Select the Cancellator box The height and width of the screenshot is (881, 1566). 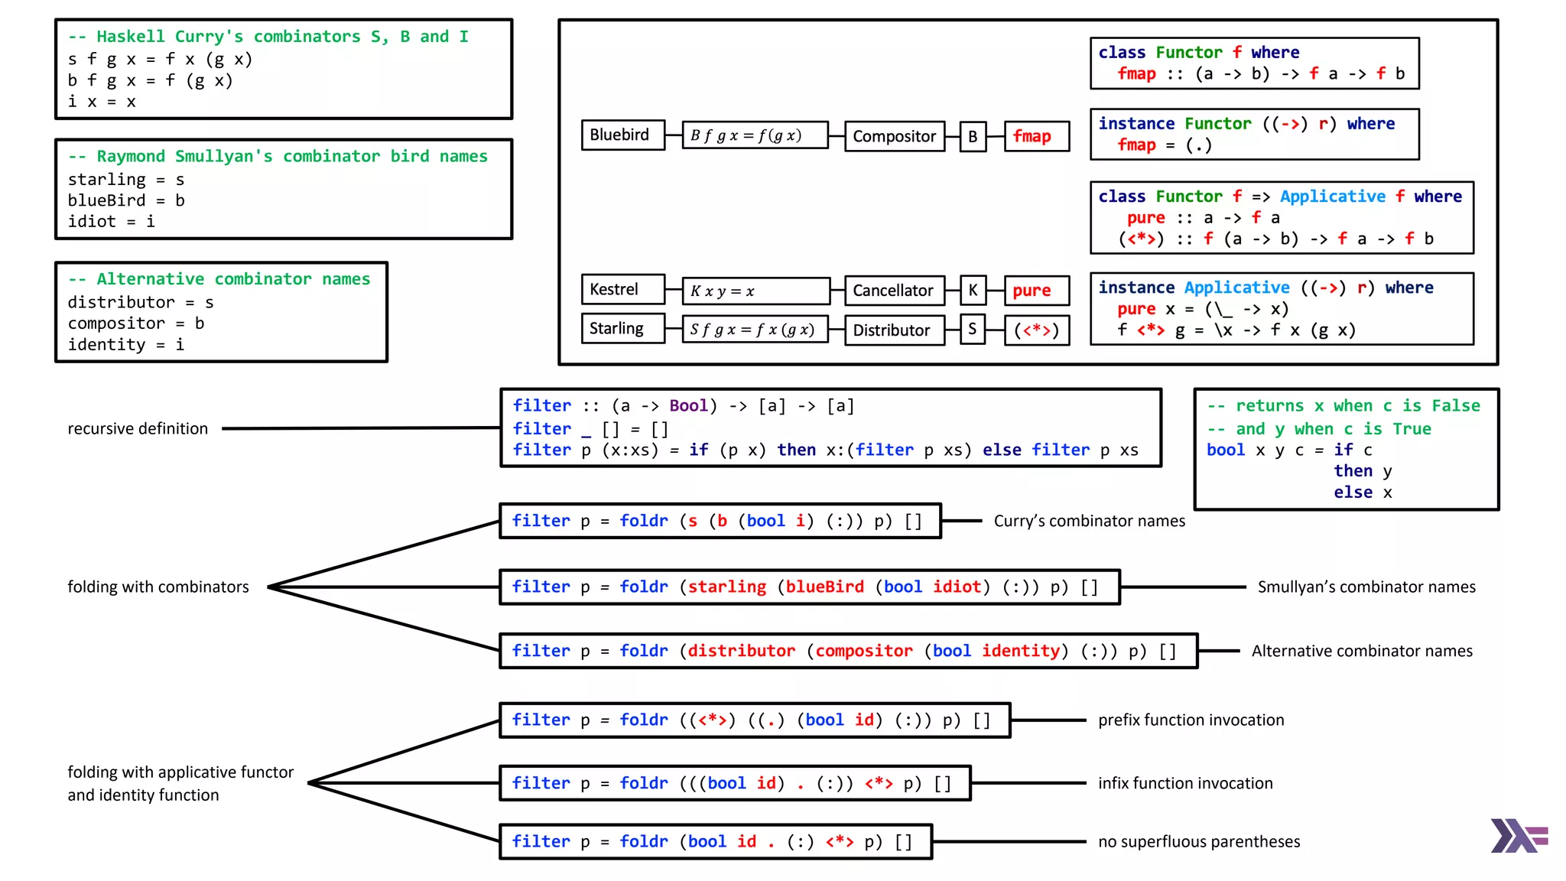(x=894, y=291)
